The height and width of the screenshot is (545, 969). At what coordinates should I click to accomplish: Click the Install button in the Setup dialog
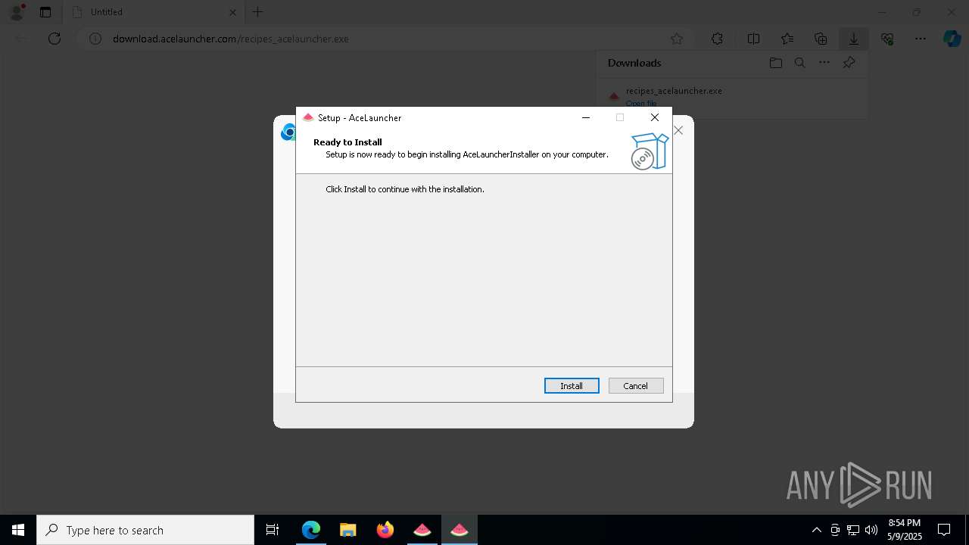click(x=572, y=386)
